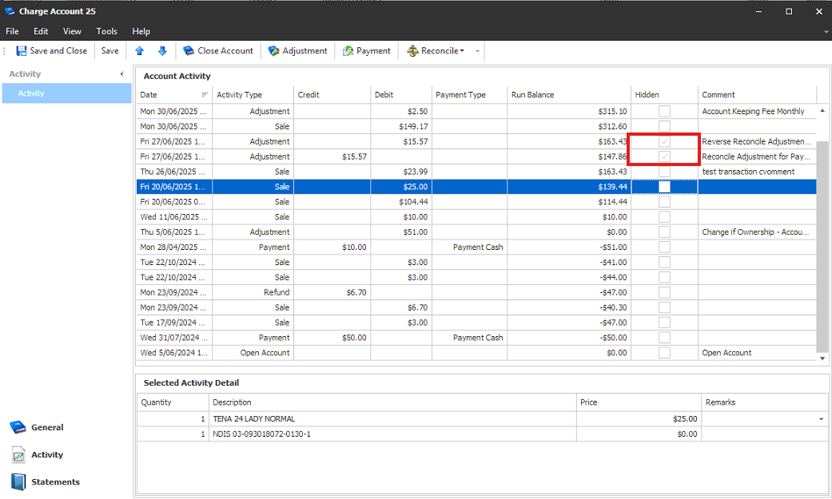Open Close Account using its toolbar icon
832x499 pixels.
[187, 50]
